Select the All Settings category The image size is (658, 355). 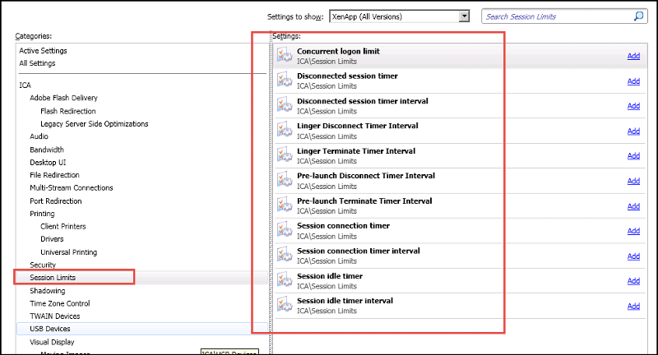pos(37,63)
